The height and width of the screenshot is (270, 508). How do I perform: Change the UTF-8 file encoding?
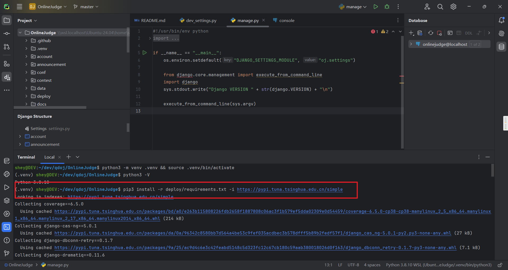point(353,265)
